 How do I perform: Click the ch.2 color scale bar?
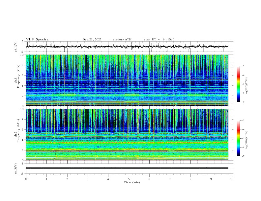coord(238,138)
